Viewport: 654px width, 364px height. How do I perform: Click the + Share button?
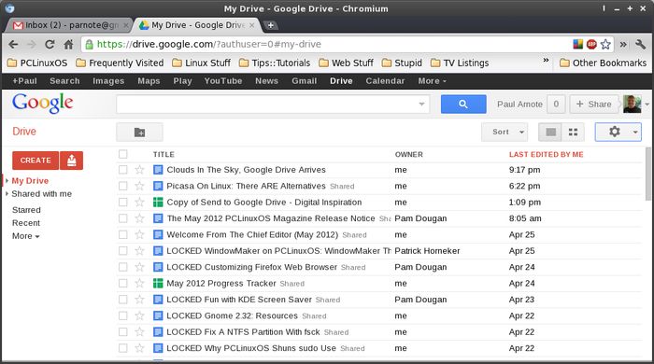tap(594, 105)
